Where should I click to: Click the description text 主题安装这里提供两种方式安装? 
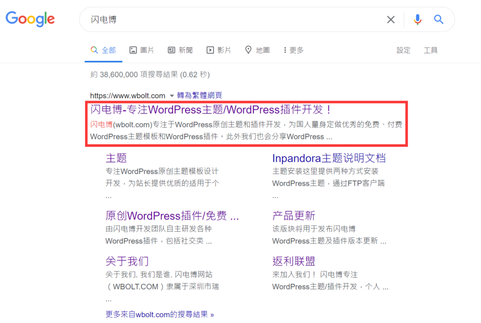point(325,171)
